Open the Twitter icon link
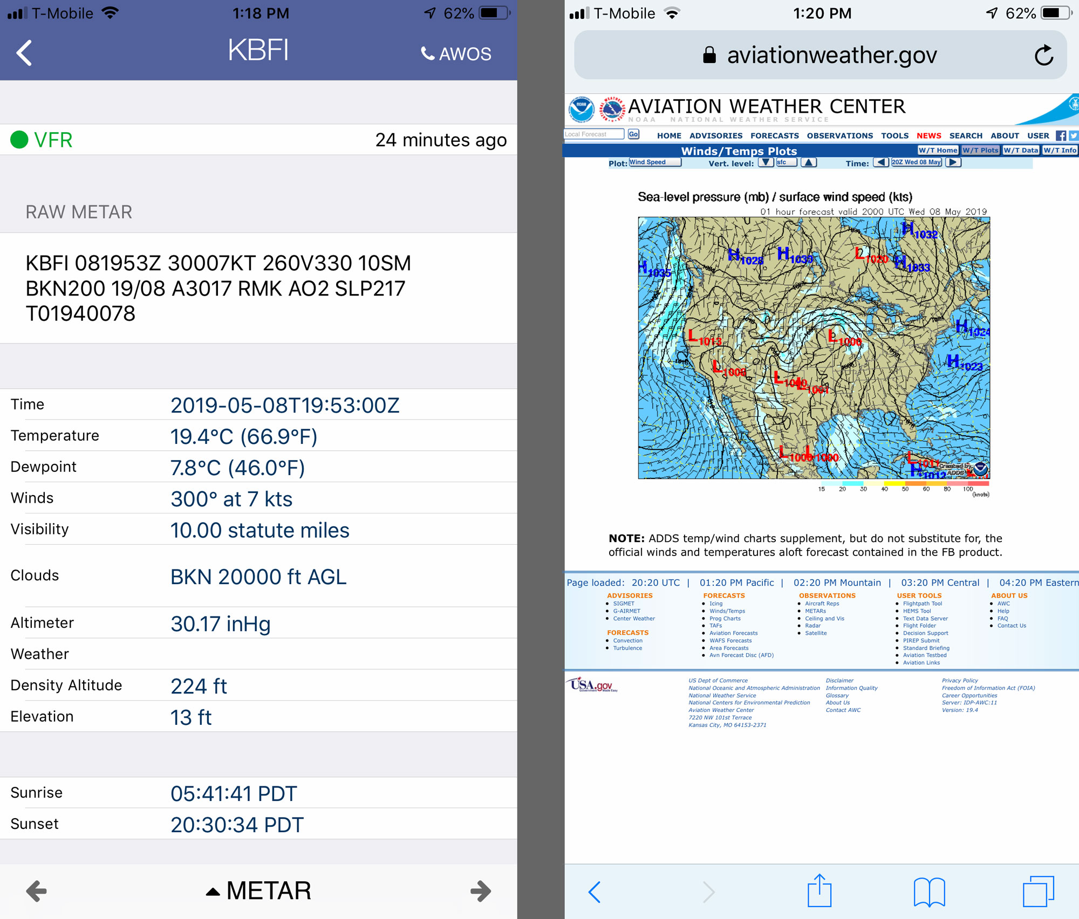The width and height of the screenshot is (1079, 919). [1074, 136]
